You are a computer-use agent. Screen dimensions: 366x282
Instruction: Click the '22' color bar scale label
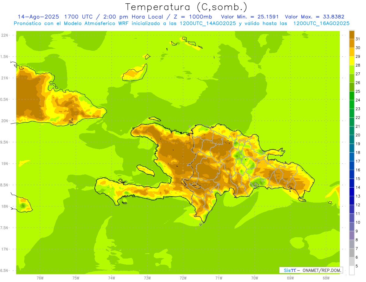pyautogui.click(x=358, y=117)
